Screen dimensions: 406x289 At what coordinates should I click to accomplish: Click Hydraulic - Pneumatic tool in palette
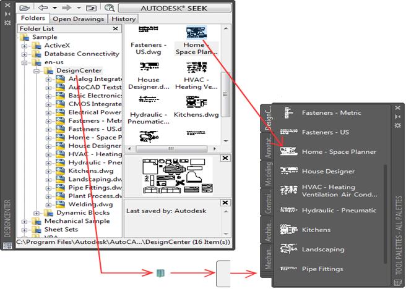(x=328, y=210)
